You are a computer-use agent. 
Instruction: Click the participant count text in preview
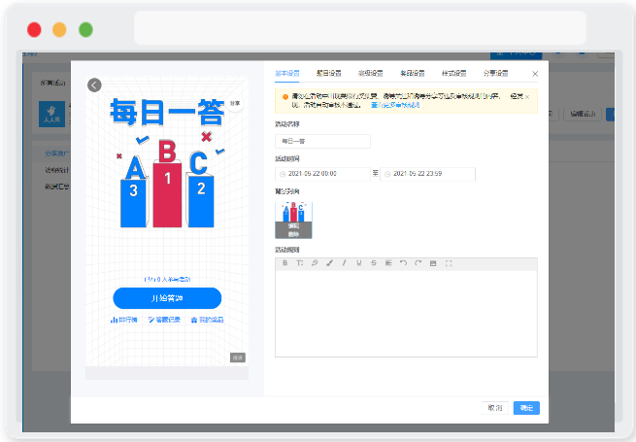[167, 279]
